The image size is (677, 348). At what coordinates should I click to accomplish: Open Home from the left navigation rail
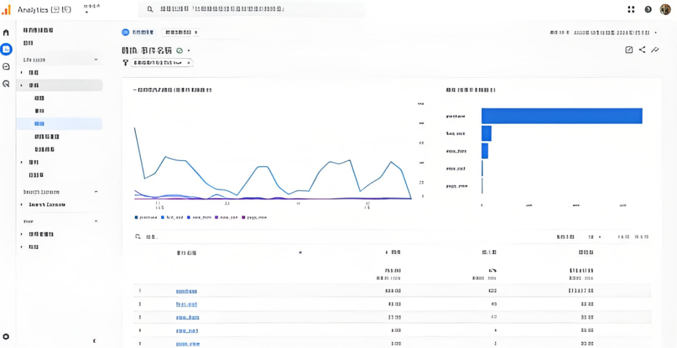coord(6,33)
